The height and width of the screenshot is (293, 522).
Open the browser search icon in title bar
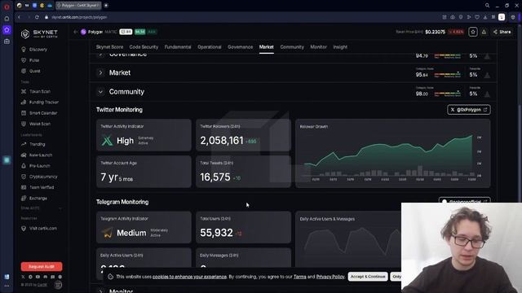point(487,6)
